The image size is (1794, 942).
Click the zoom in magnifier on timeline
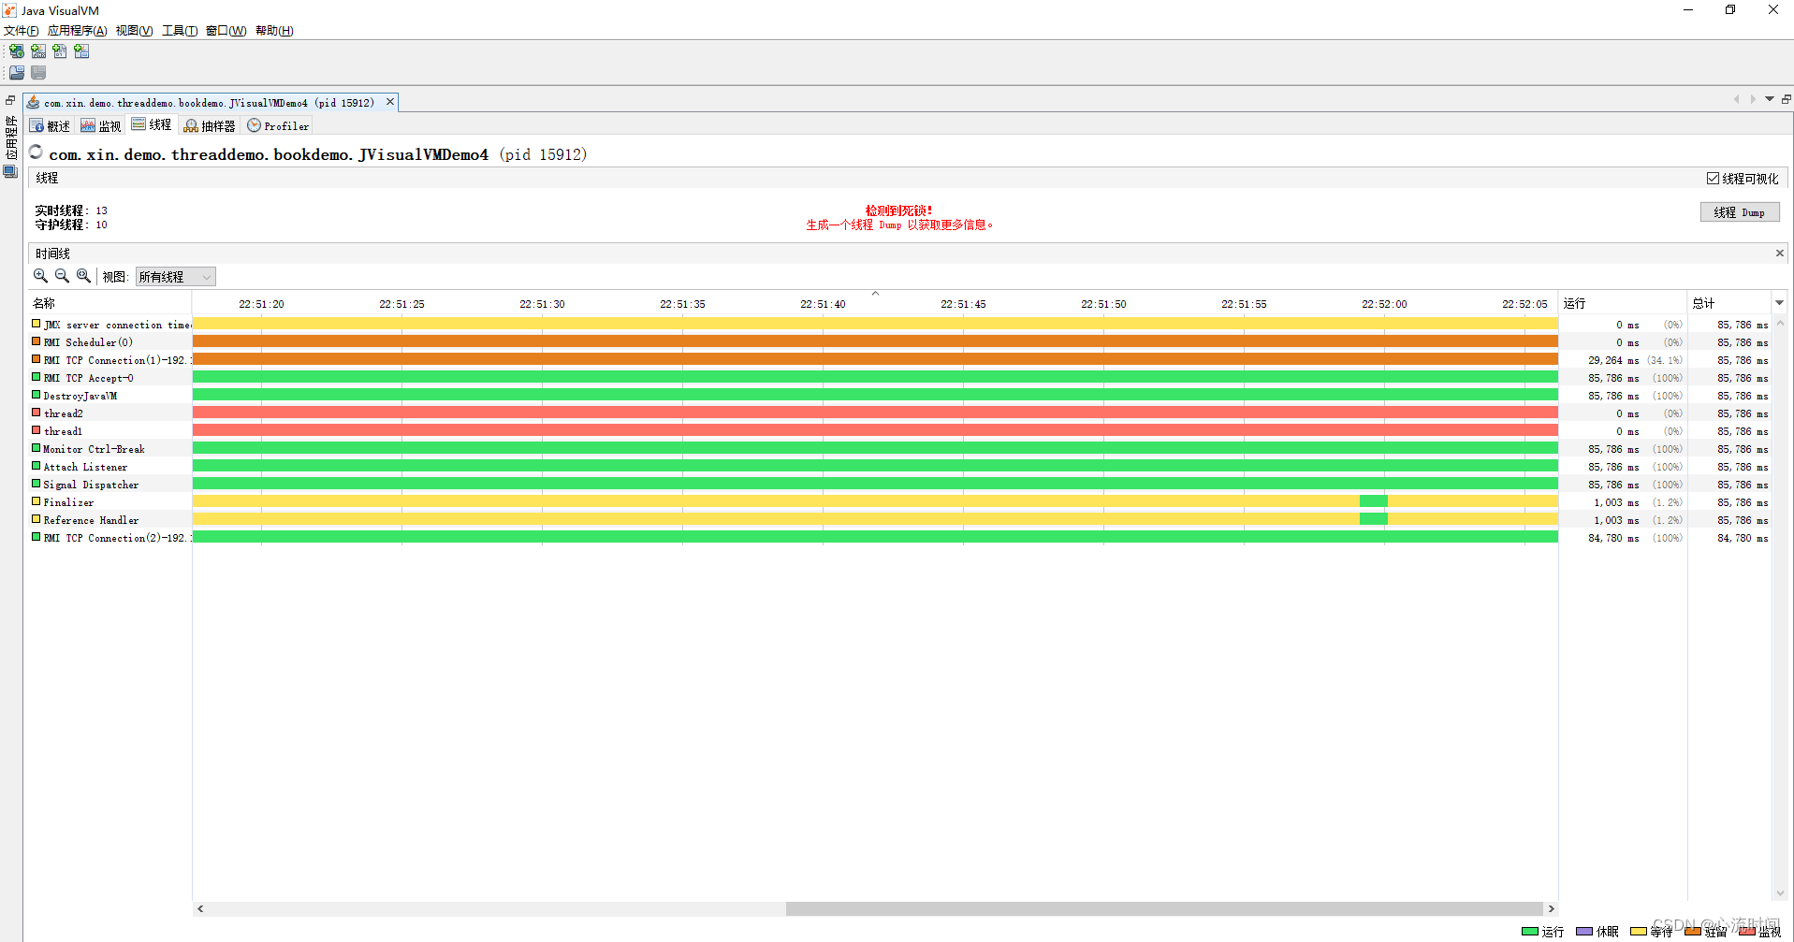[40, 276]
